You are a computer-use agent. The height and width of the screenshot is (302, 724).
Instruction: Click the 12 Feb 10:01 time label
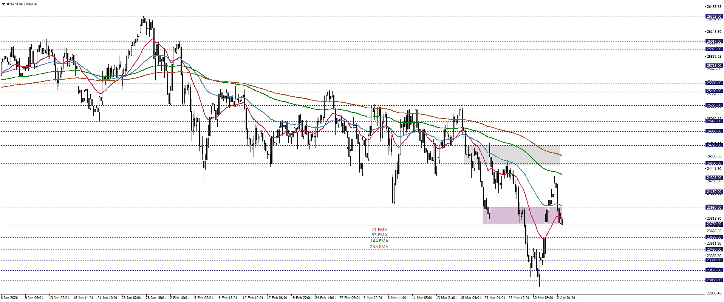coord(253,298)
